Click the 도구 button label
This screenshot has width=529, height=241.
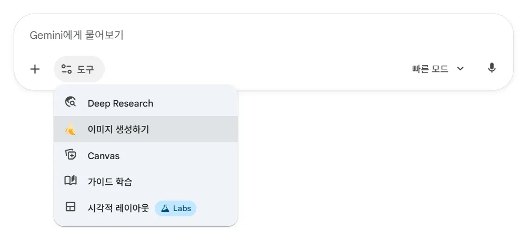(86, 69)
